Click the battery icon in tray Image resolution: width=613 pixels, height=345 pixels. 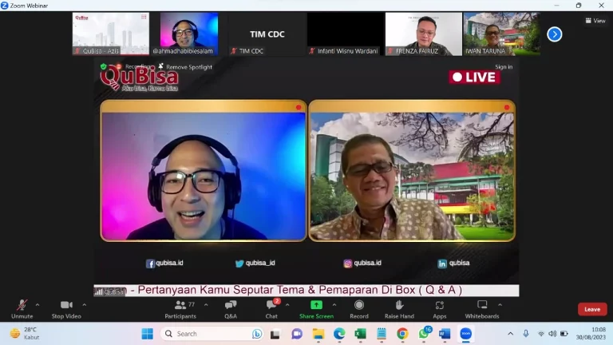[564, 334]
